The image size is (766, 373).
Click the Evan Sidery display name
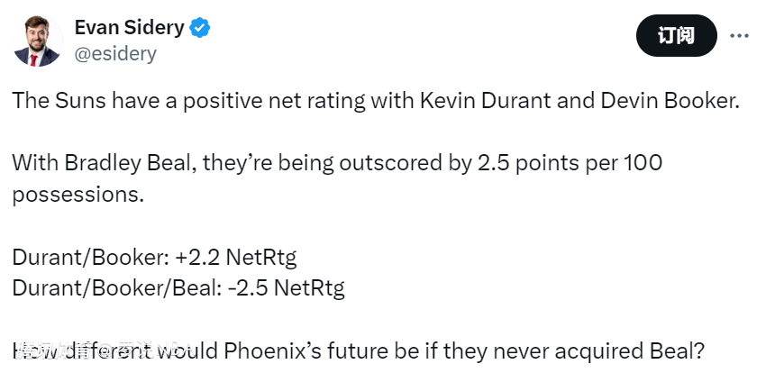tap(129, 28)
